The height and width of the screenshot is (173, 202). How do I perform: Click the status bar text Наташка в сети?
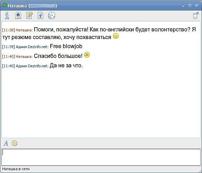[16, 169]
